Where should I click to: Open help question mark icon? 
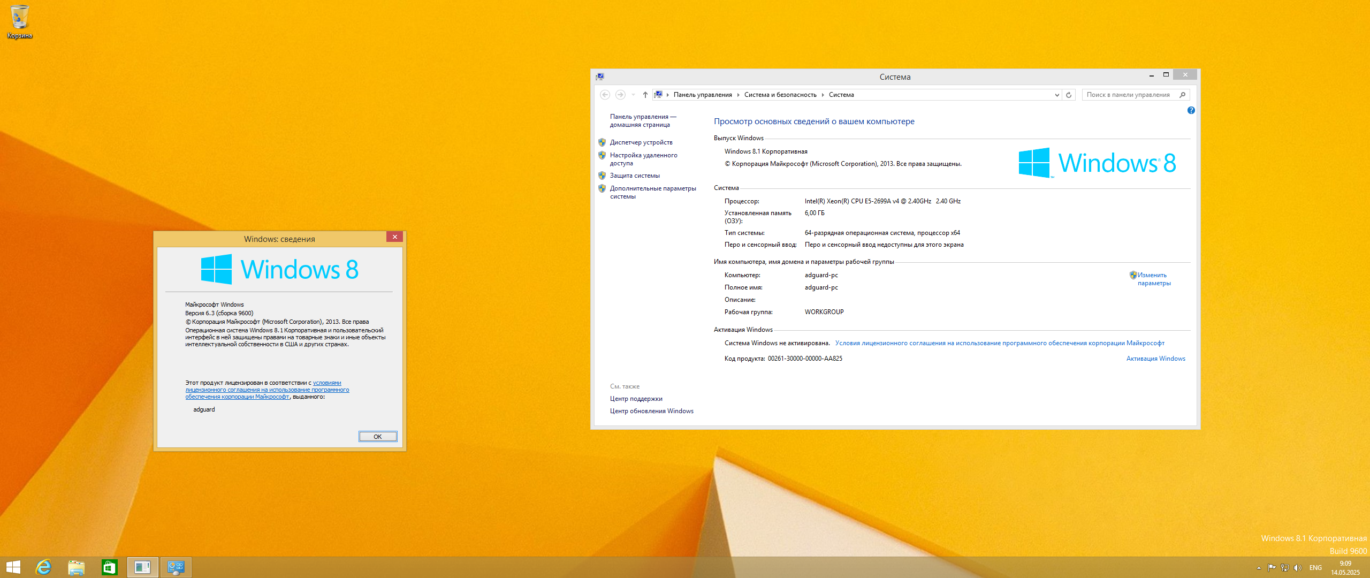(x=1191, y=110)
